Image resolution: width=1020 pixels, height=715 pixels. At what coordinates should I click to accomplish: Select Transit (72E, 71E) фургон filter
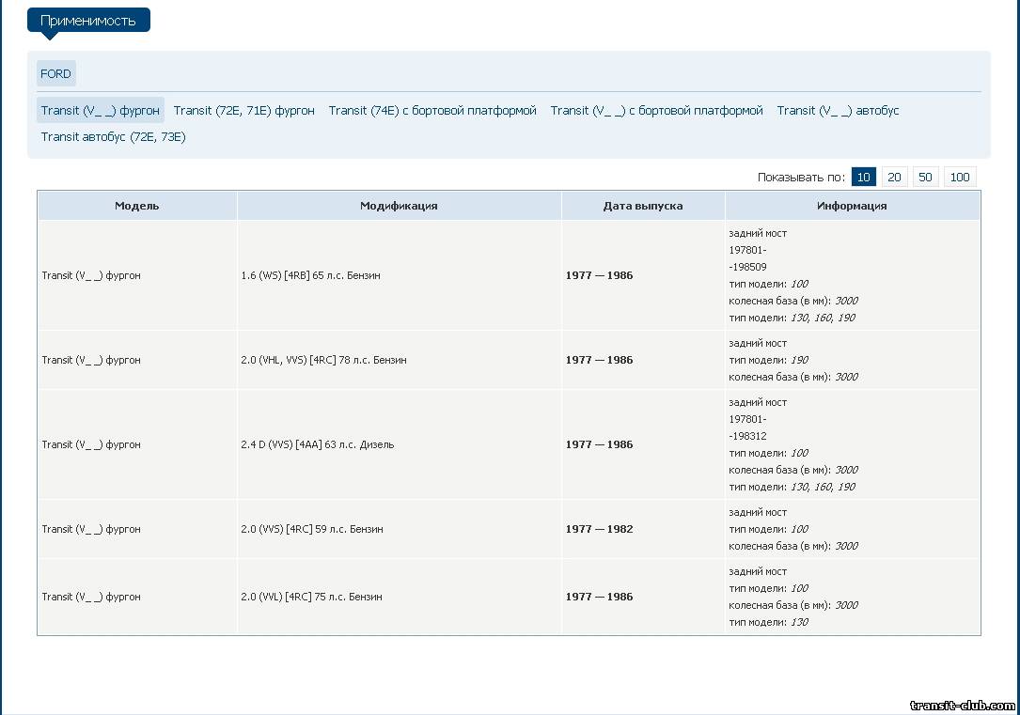click(243, 111)
